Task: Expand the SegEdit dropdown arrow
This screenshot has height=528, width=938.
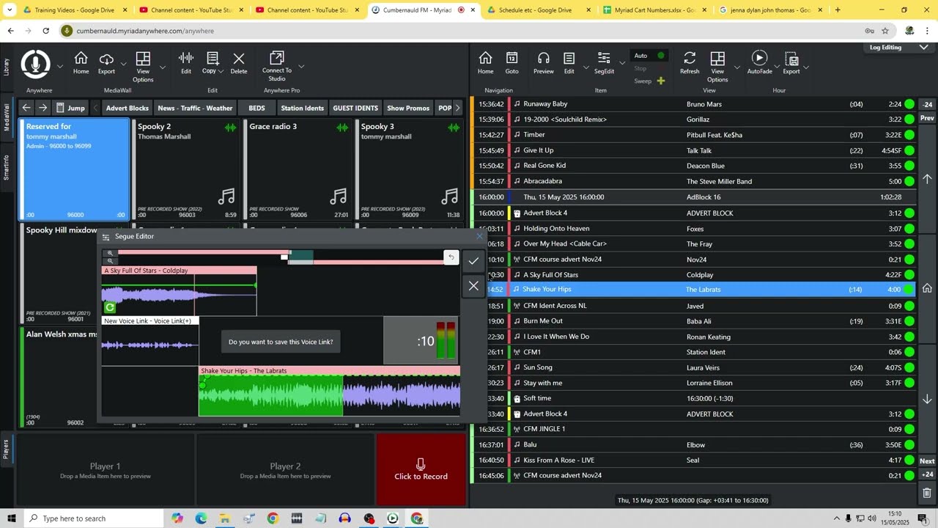Action: point(622,63)
